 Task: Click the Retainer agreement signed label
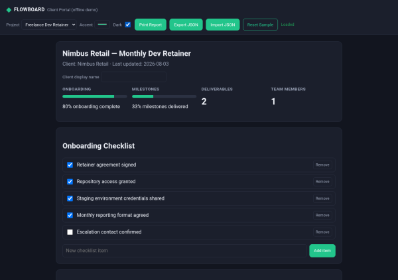coord(106,165)
